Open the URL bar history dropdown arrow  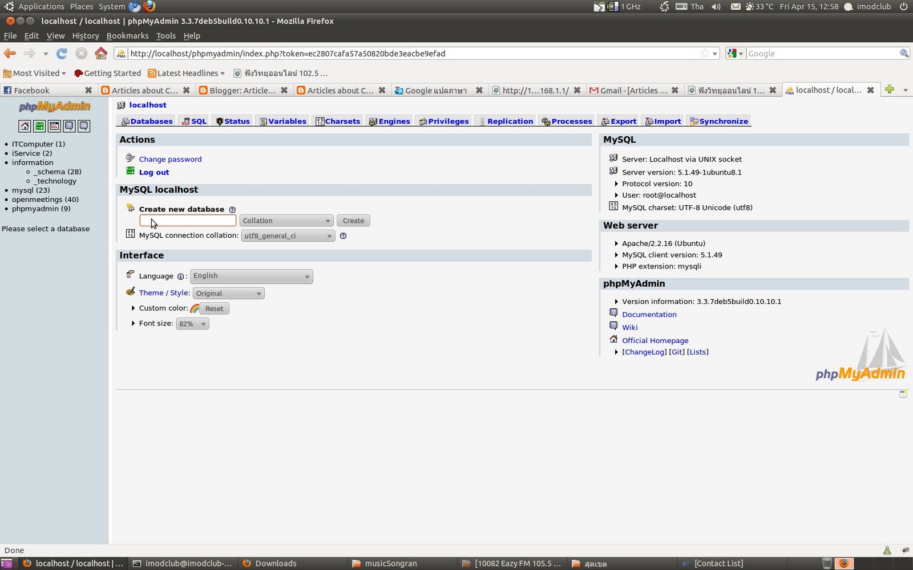tap(714, 54)
